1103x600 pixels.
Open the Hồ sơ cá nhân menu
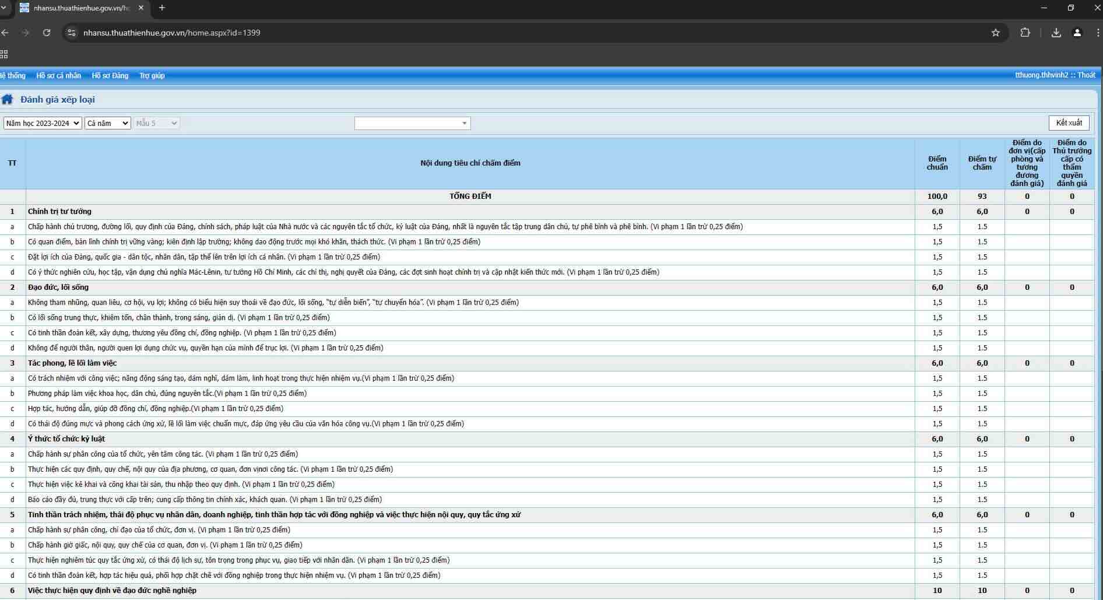58,75
